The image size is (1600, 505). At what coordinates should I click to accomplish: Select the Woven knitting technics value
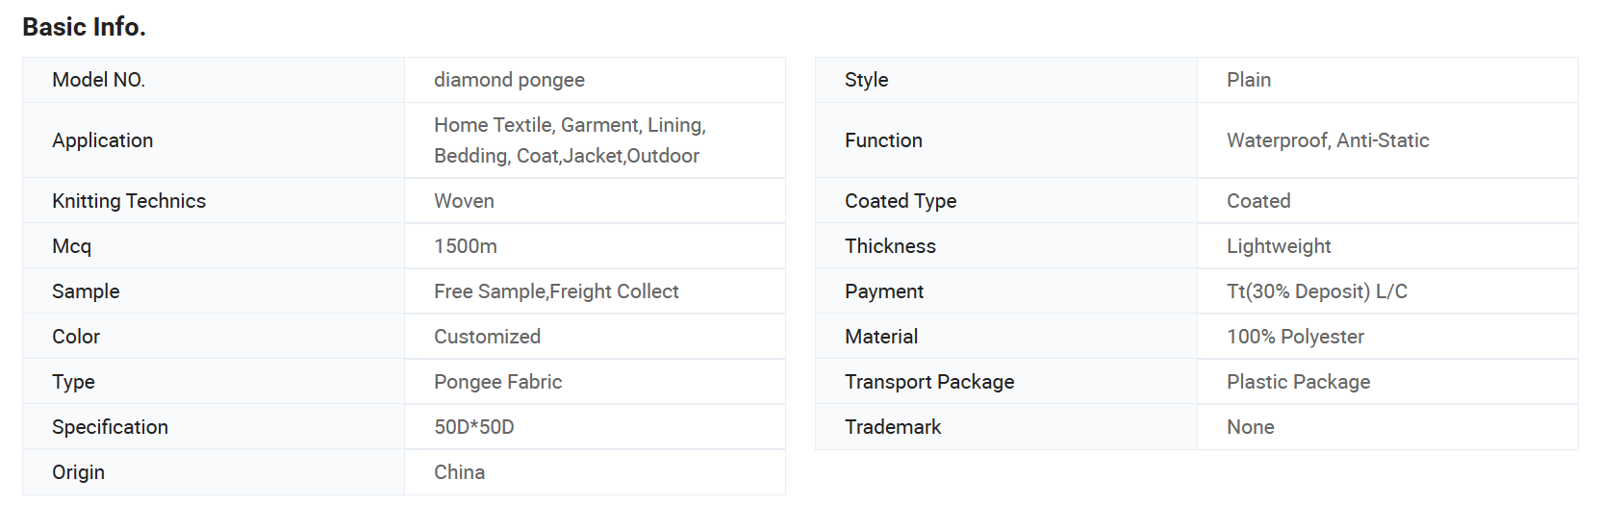pos(464,201)
